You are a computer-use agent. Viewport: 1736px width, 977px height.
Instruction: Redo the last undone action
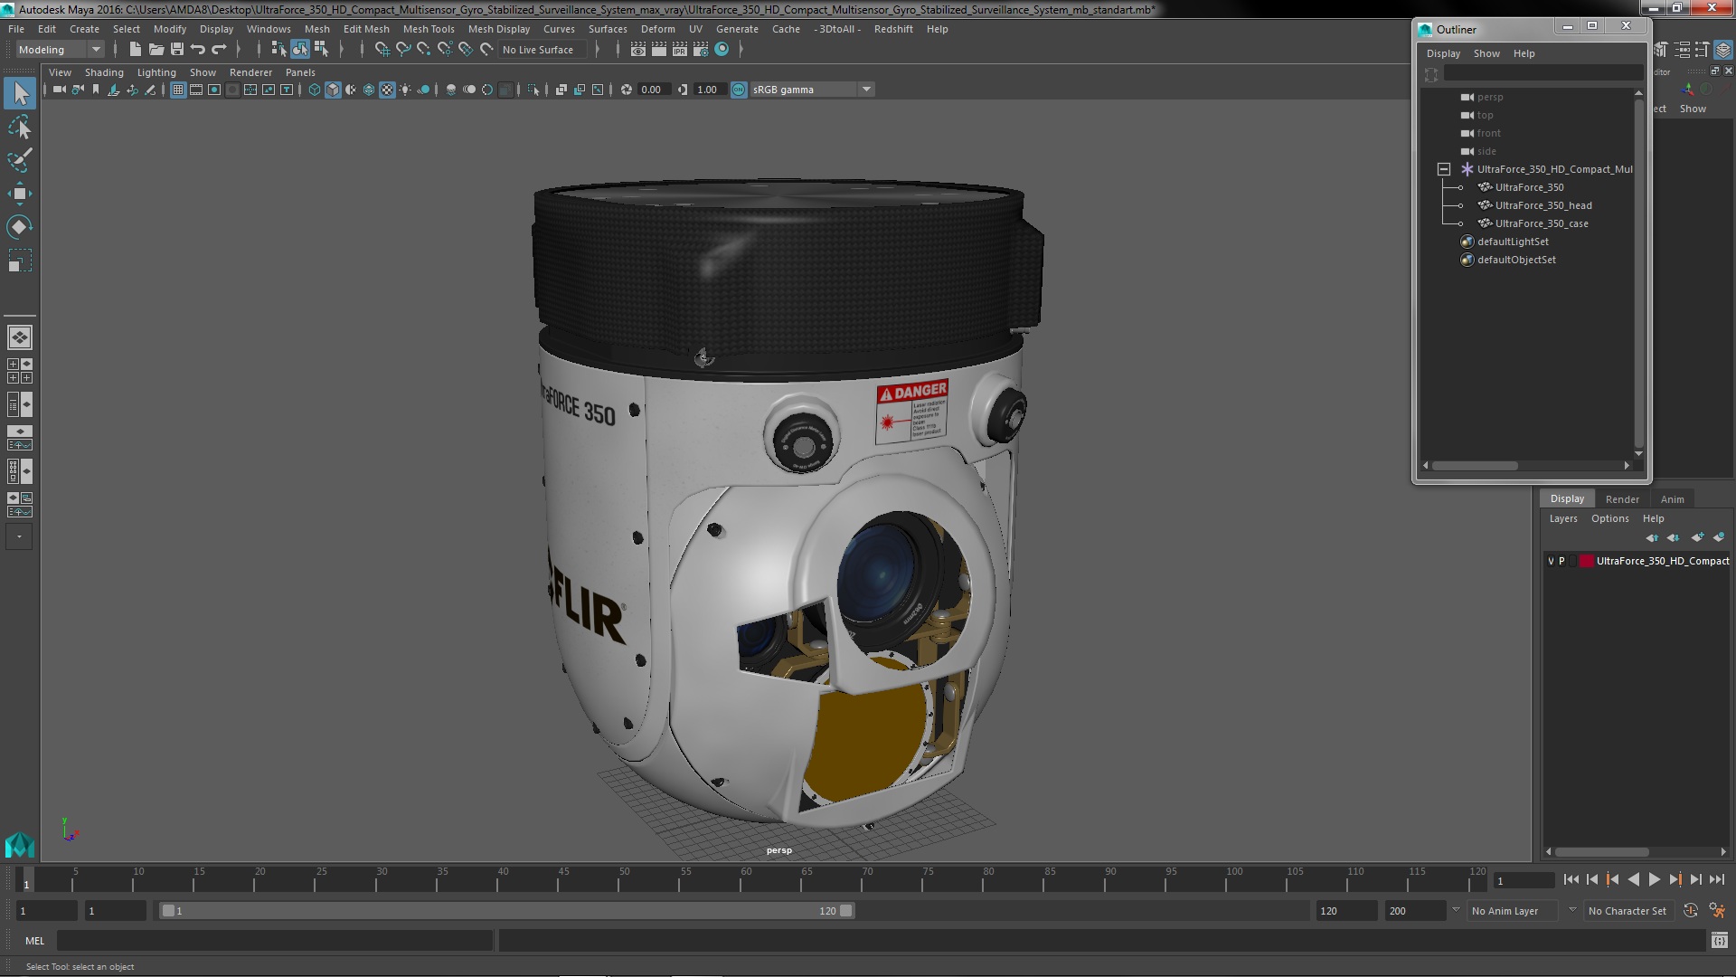click(x=219, y=50)
